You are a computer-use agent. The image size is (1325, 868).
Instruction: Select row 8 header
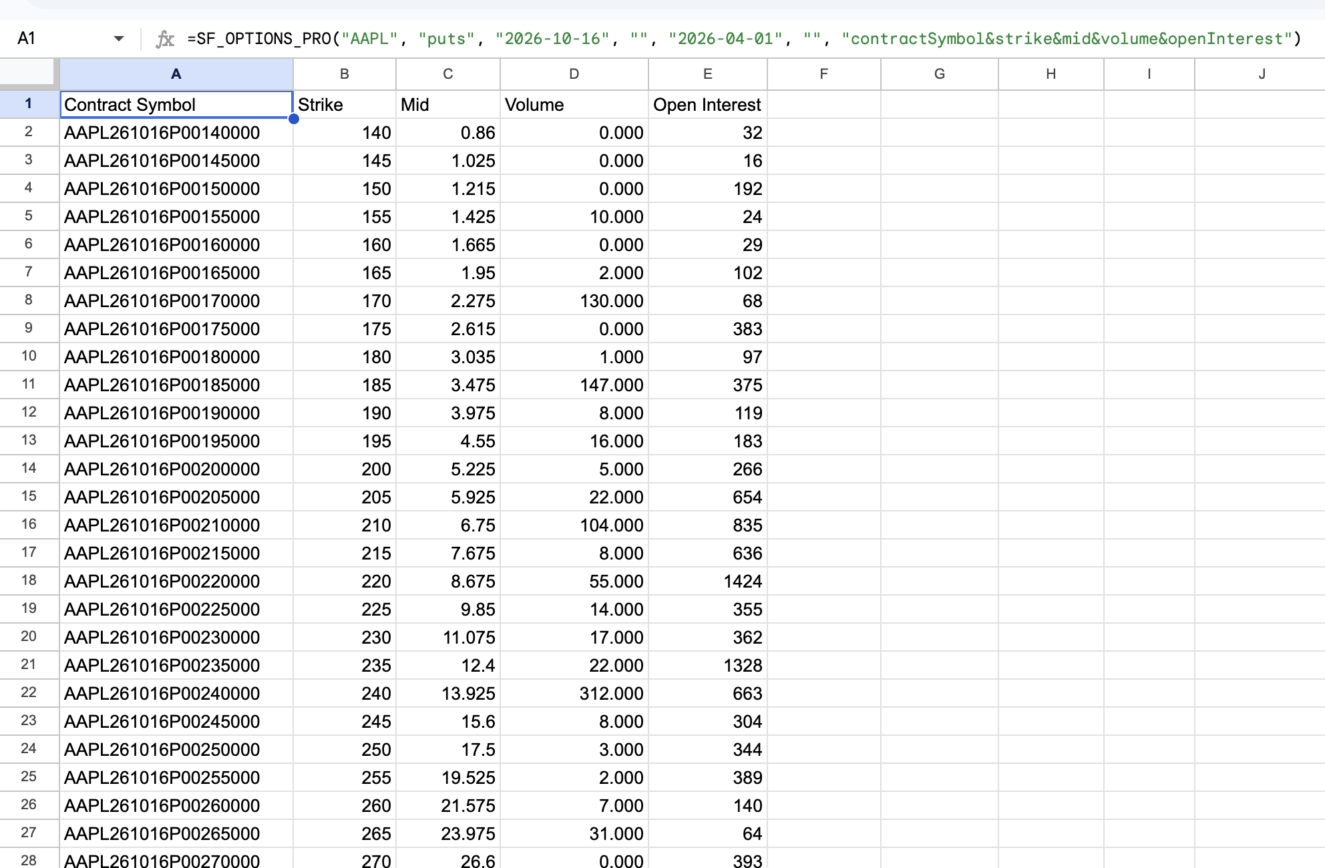point(29,300)
